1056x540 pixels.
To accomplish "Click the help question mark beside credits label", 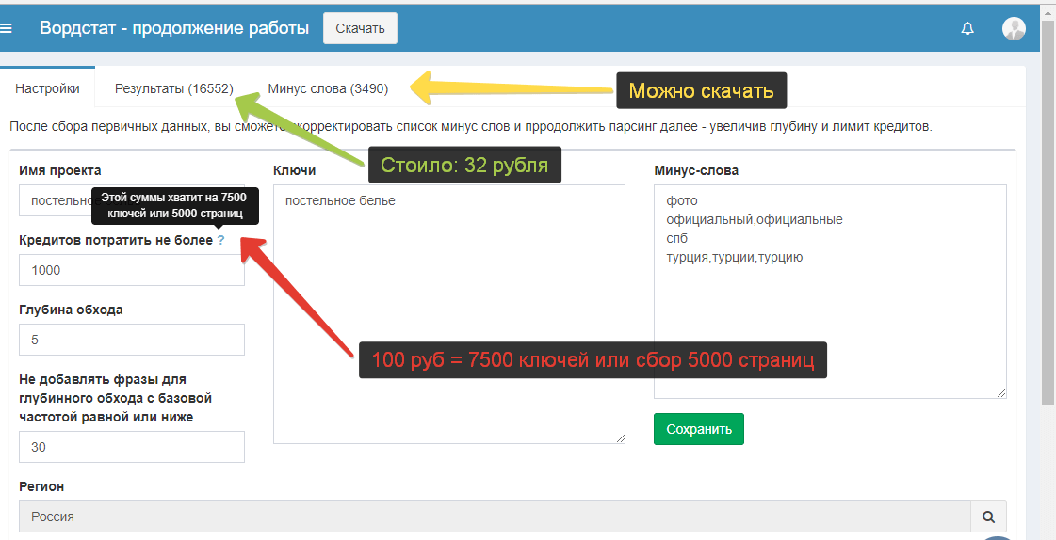I will click(x=220, y=240).
